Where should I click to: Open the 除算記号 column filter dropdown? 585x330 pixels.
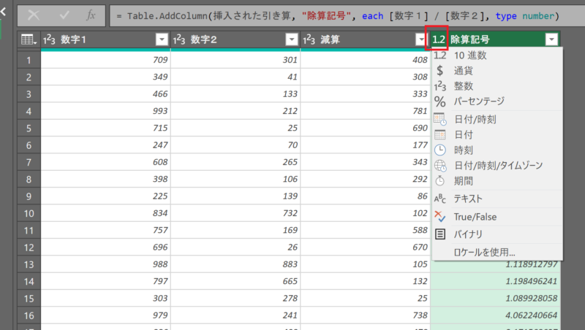551,39
